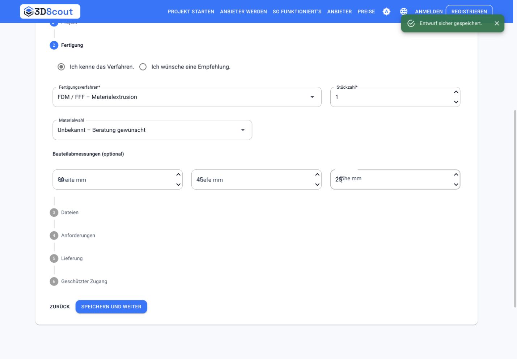The image size is (517, 359).
Task: Click the Registrieren button
Action: pyautogui.click(x=469, y=12)
